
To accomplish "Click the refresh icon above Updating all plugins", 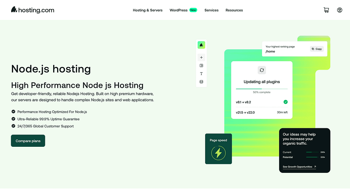I will point(262,70).
